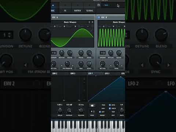Click the OSC A sine waveform display
Screen dimensions: 176x132
(73, 38)
